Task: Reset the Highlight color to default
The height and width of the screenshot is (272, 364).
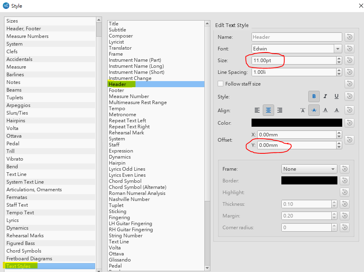Action: (345, 192)
